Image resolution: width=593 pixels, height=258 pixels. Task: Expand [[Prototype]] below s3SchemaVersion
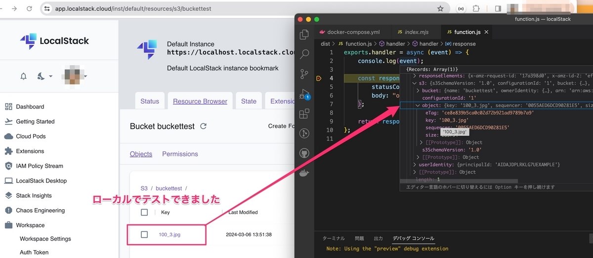418,157
